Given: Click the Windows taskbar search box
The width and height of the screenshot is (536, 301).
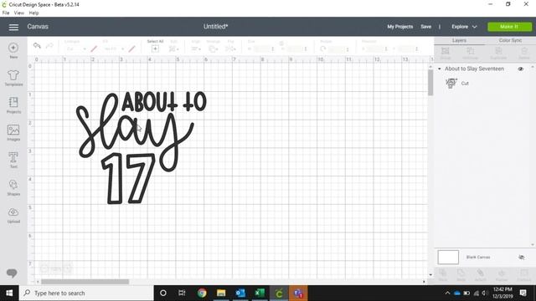Looking at the screenshot, I should coord(86,293).
